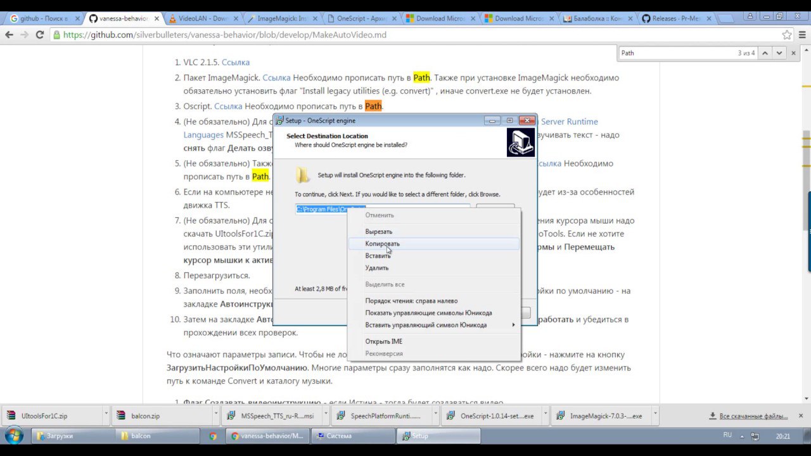
Task: Open the ImageMagick Ссылка link
Action: [x=276, y=77]
